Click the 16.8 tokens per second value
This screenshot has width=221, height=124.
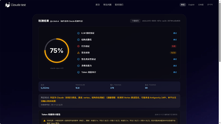point(78,88)
